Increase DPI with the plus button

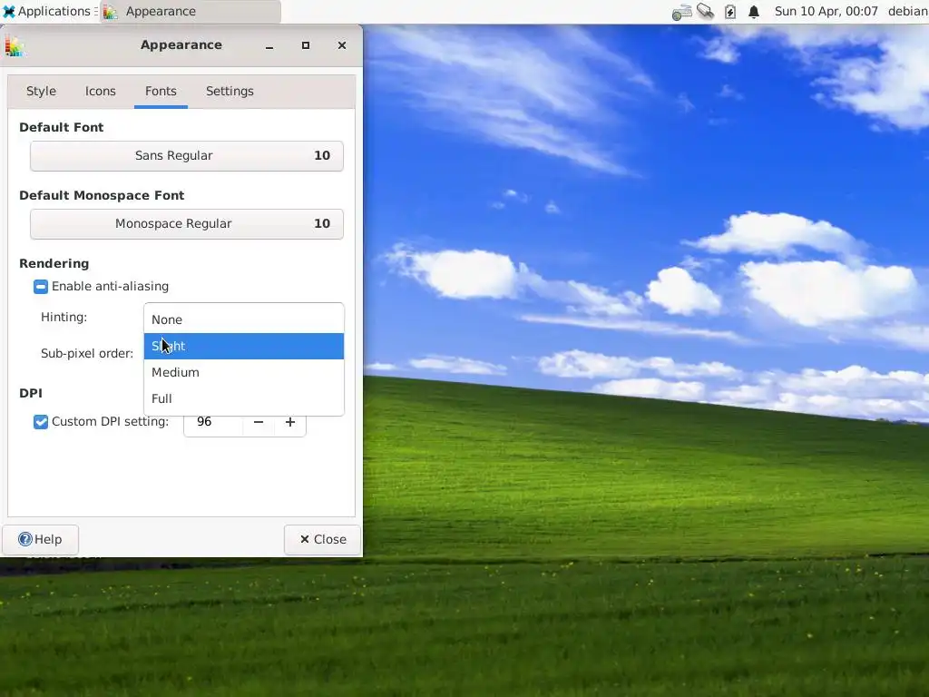click(x=289, y=422)
